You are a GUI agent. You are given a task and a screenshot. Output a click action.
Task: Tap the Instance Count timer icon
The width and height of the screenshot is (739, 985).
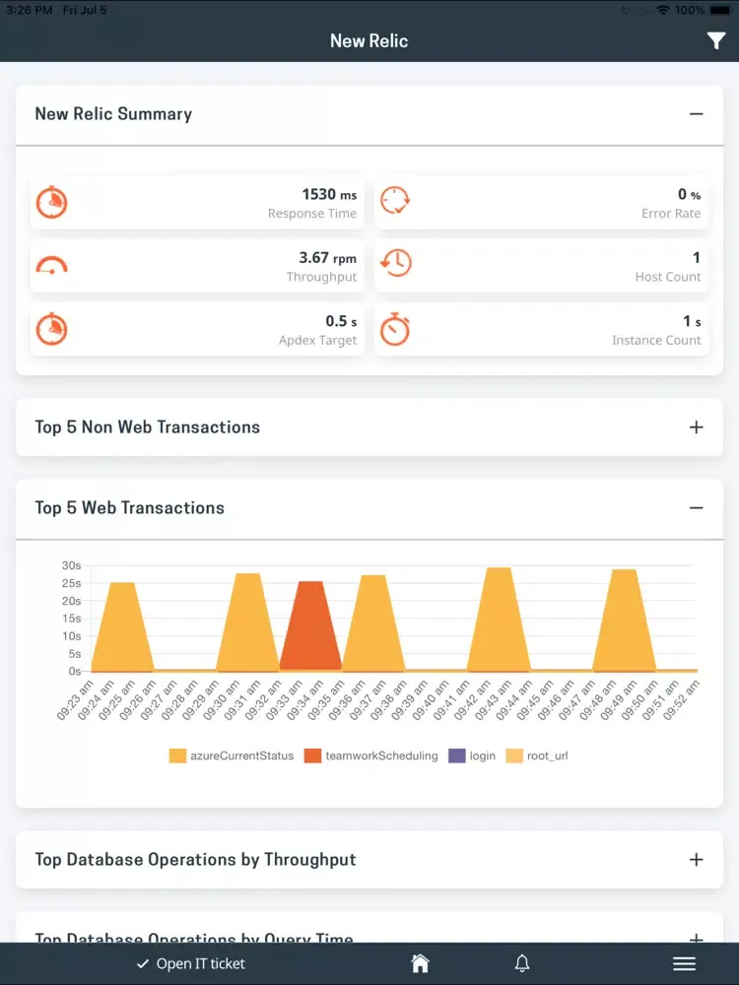tap(395, 329)
